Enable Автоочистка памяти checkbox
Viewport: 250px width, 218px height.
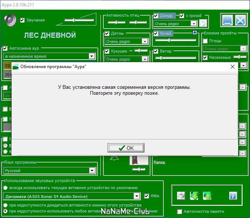[x=180, y=211]
